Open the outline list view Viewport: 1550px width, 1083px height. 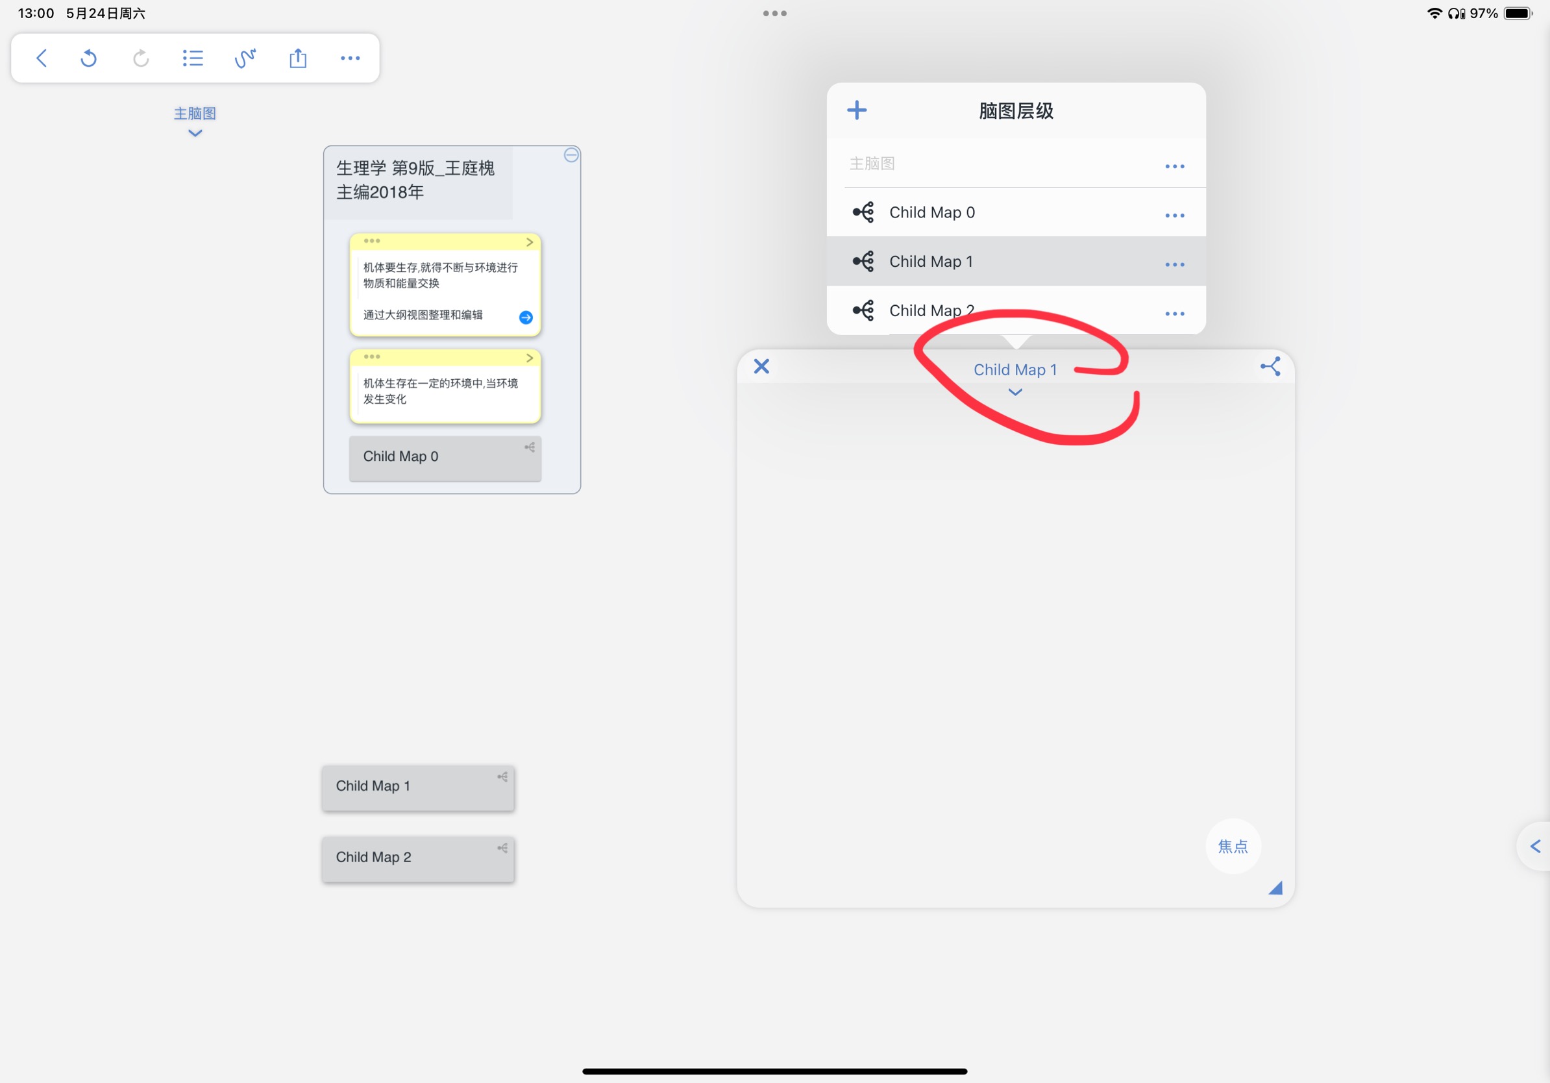193,58
